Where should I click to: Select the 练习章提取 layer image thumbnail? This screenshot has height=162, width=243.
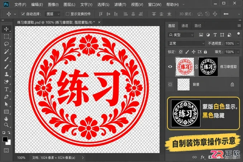pyautogui.click(x=185, y=67)
